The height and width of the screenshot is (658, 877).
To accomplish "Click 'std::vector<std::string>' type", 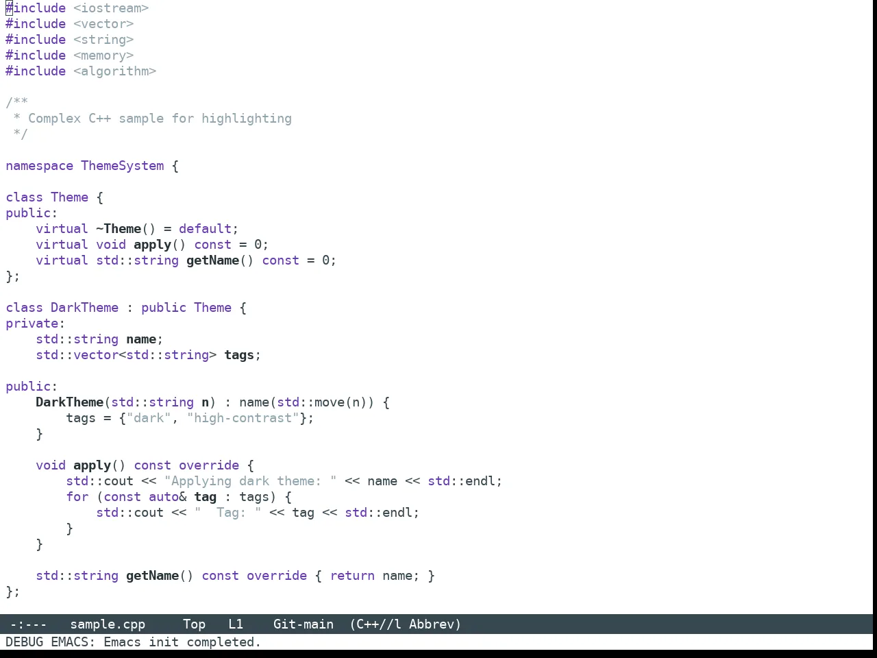I will (x=126, y=355).
